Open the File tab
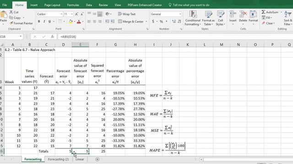The image size is (293, 164). point(5,5)
